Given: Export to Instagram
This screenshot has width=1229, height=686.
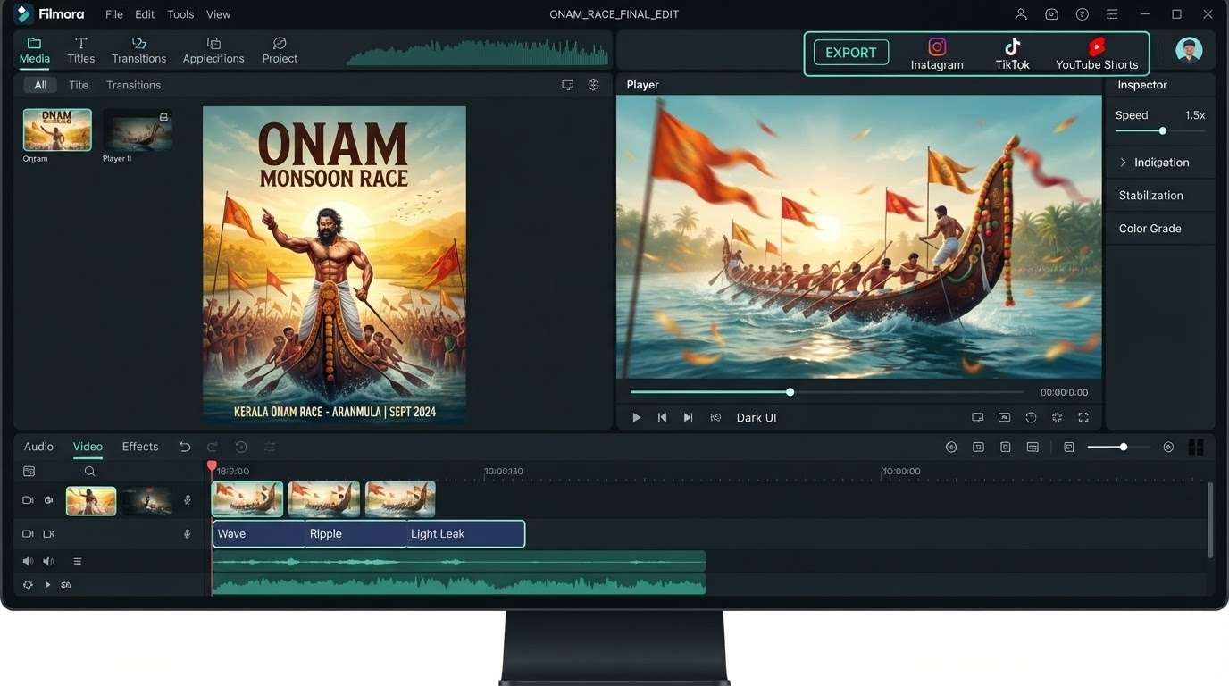Looking at the screenshot, I should point(937,54).
